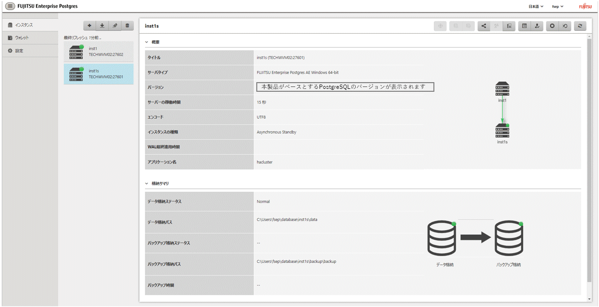The height and width of the screenshot is (307, 599).
Task: Restart instance with counterclockwise arrow icon
Action: [x=565, y=26]
